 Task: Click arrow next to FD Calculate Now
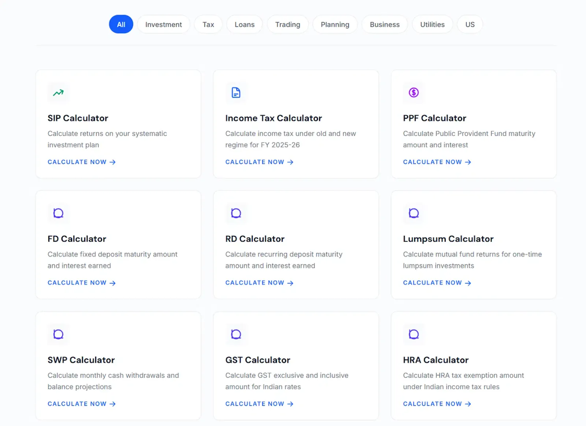(112, 283)
